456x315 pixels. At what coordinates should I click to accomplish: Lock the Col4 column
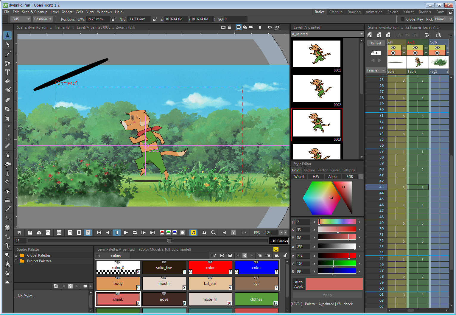(404, 47)
